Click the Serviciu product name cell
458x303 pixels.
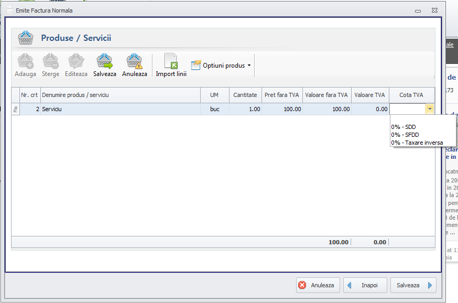point(120,109)
